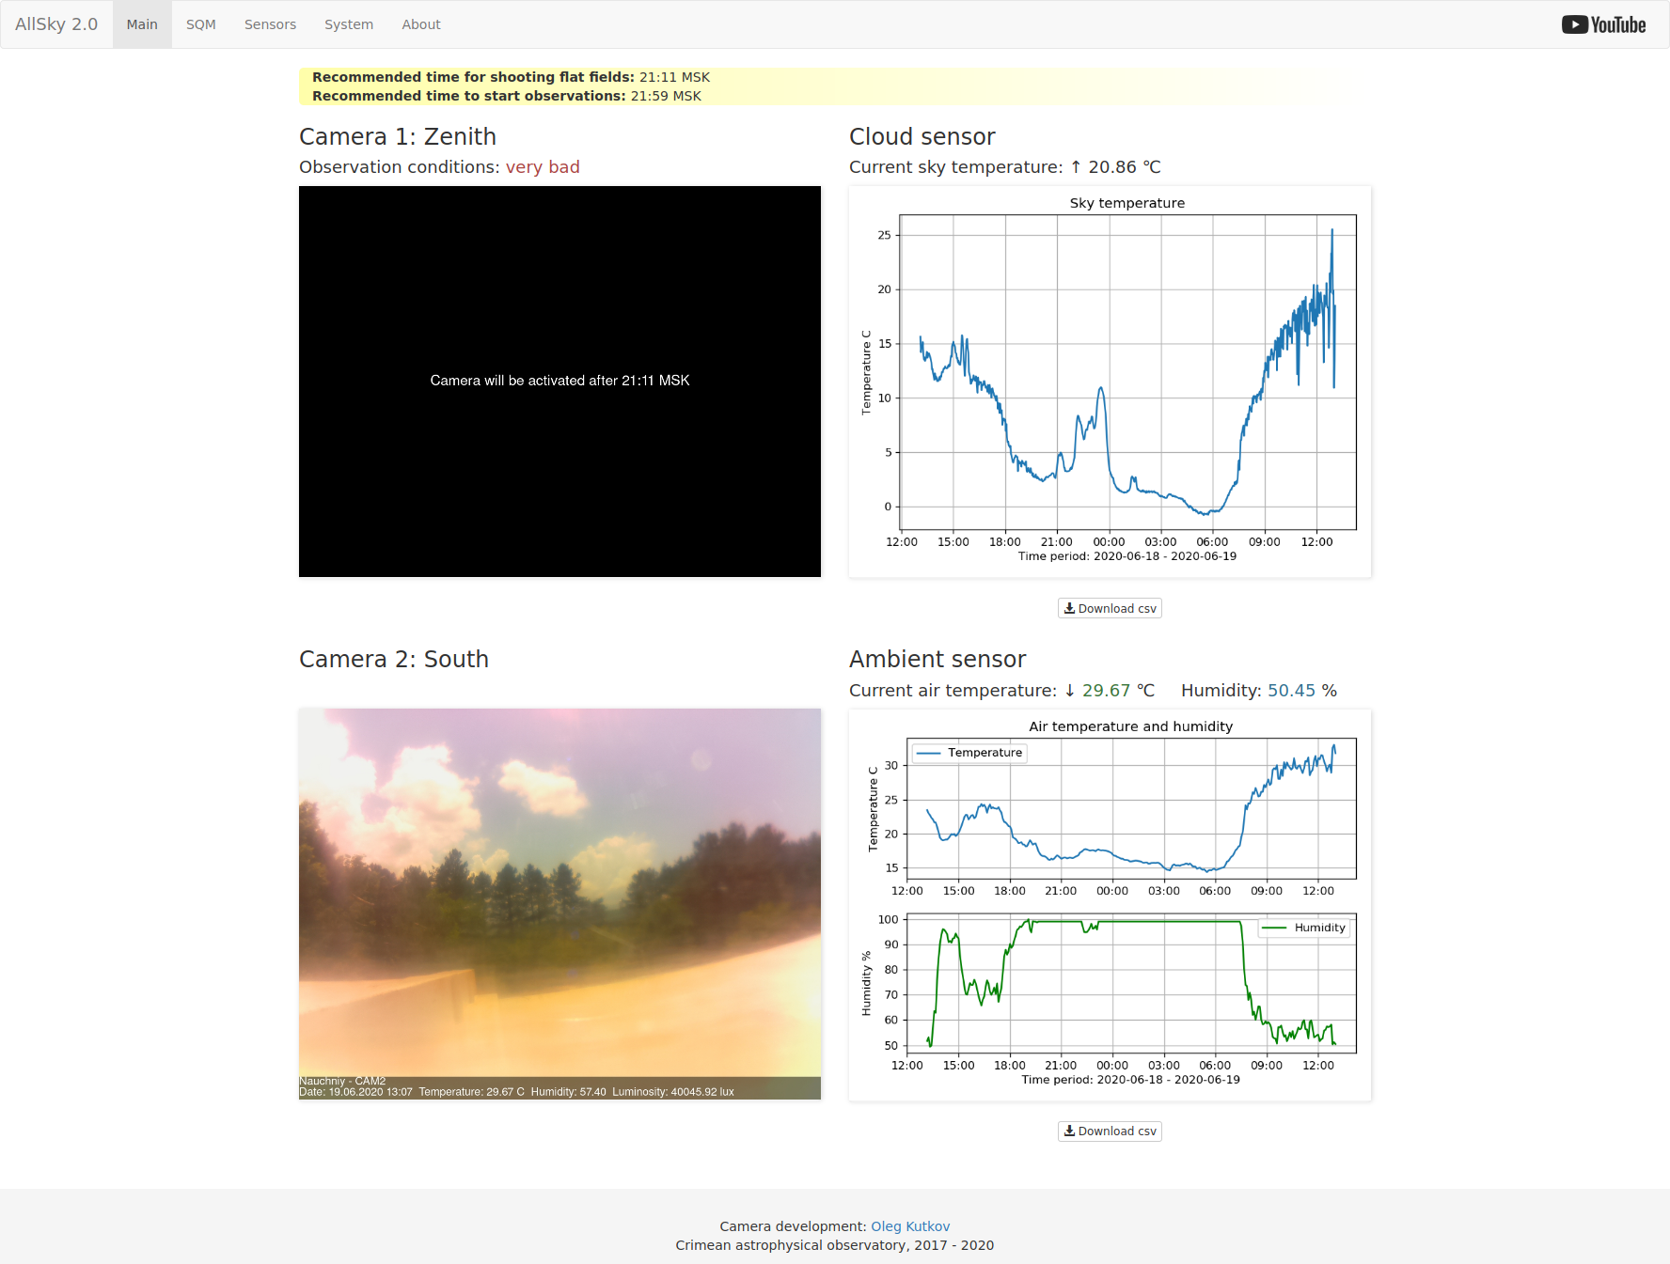The width and height of the screenshot is (1670, 1264).
Task: Download csv for the sky temperature chart
Action: (1110, 608)
